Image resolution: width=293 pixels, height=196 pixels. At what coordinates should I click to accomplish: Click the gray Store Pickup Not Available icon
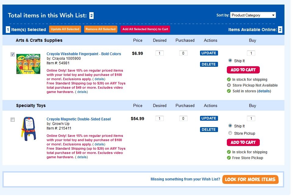[229, 85]
